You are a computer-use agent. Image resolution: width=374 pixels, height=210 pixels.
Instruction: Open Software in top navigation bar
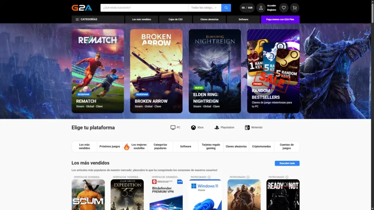point(243,19)
